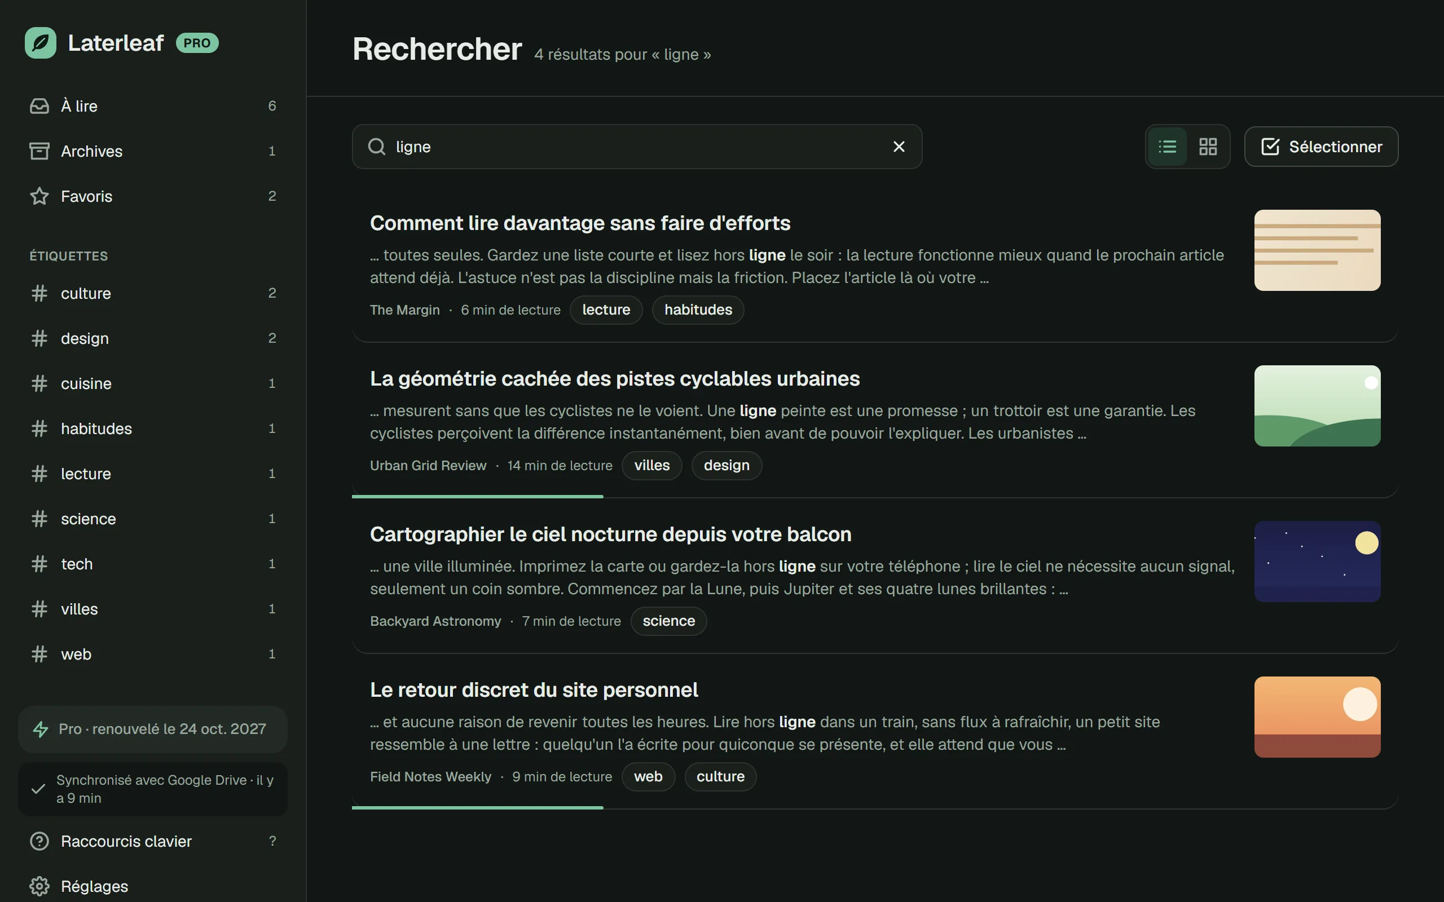The width and height of the screenshot is (1444, 902).
Task: Click the inbox icon beside À lire
Action: 39,106
